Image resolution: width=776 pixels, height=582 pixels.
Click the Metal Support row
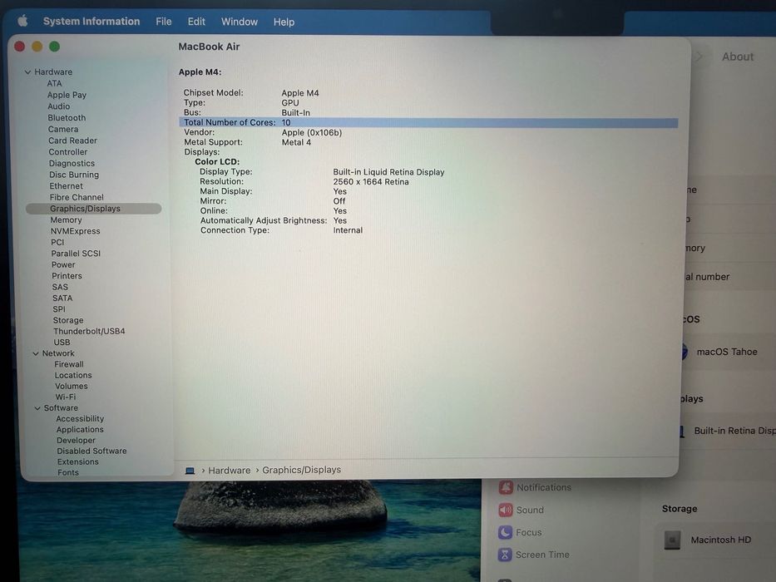[x=248, y=142]
